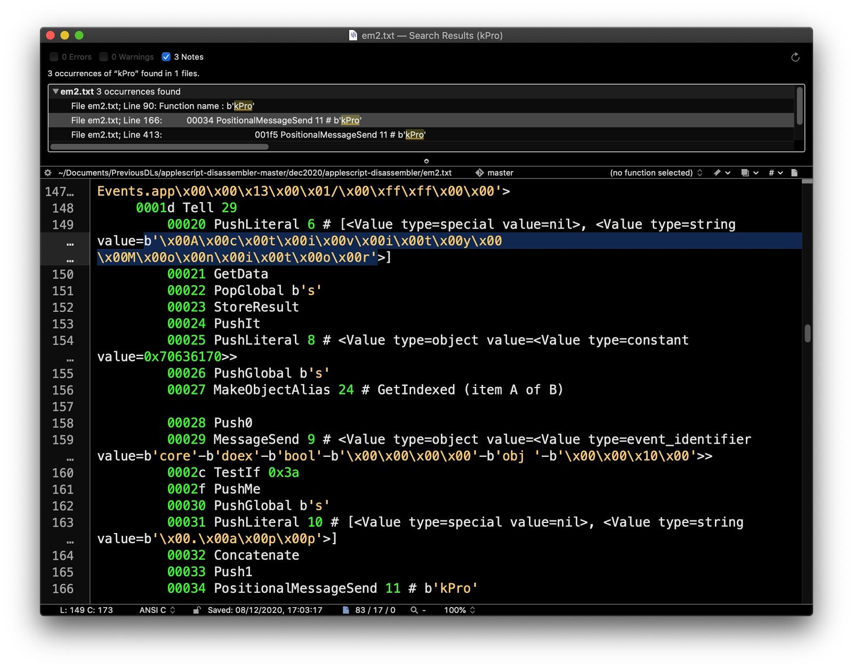Image resolution: width=853 pixels, height=669 pixels.
Task: Select the Line 90 Function name result
Action: 163,106
